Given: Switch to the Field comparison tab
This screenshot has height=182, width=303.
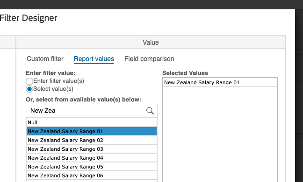Looking at the screenshot, I should [149, 59].
